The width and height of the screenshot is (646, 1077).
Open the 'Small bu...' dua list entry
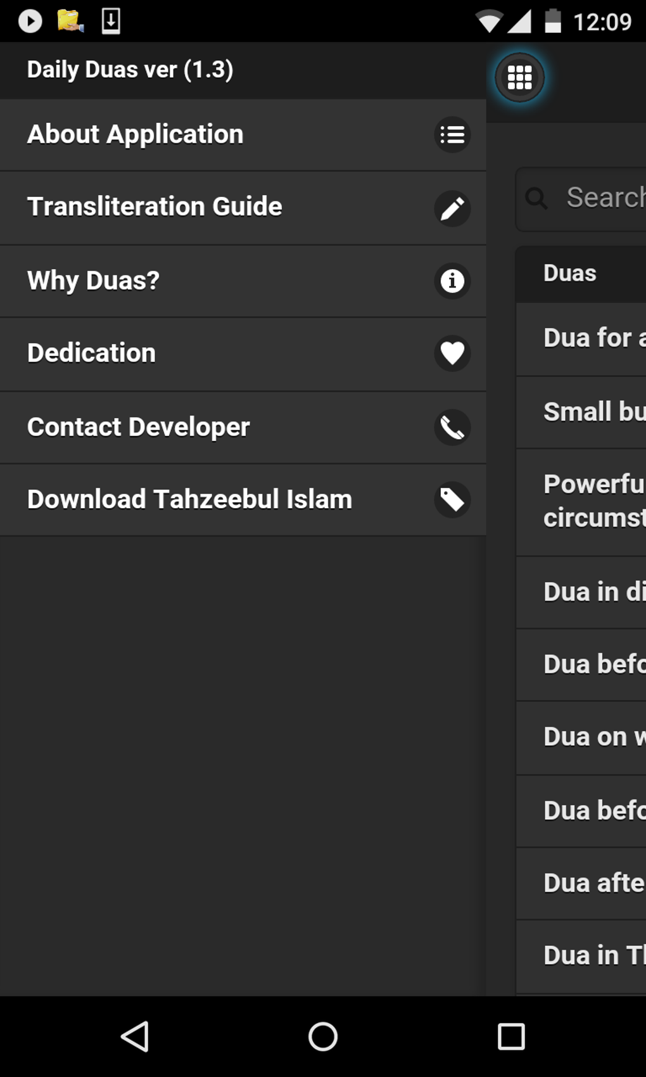(593, 412)
